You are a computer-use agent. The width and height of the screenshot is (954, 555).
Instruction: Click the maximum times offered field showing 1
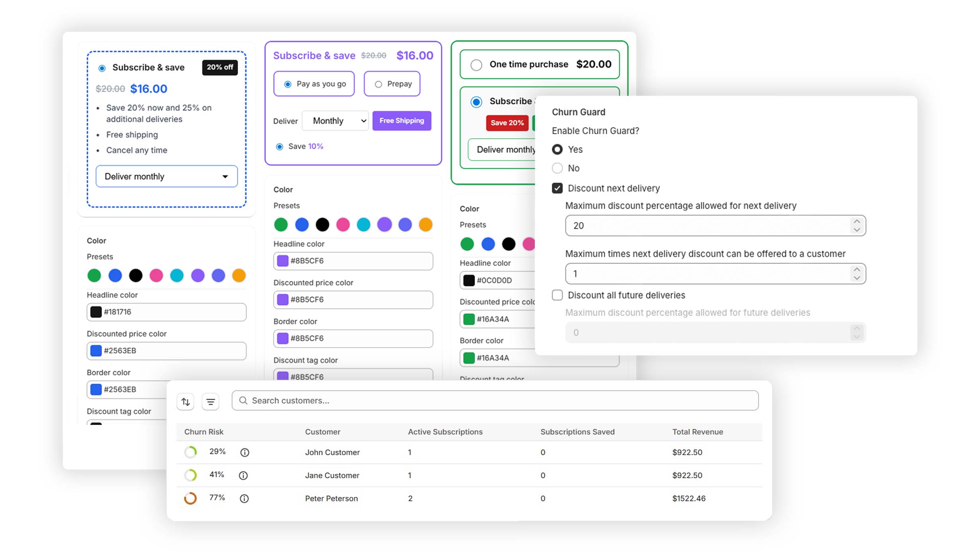tap(715, 274)
